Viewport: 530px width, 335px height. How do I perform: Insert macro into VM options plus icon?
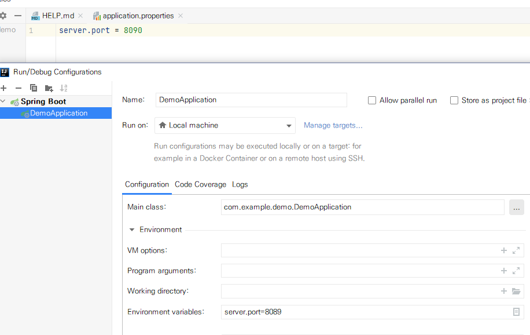point(503,250)
